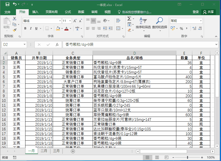
Task: Open the number format dropdown showing 常规
Action: (201, 20)
